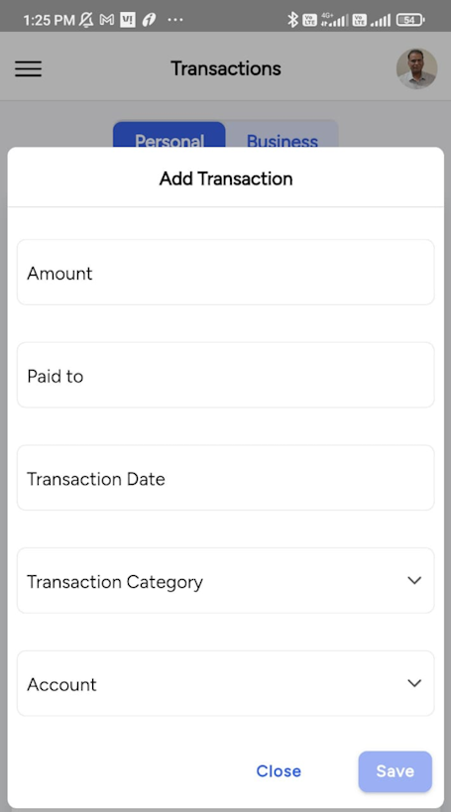This screenshot has height=812, width=451.
Task: Switch to the Personal tab
Action: 169,135
